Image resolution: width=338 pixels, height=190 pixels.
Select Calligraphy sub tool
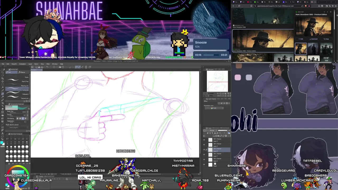coord(17,93)
